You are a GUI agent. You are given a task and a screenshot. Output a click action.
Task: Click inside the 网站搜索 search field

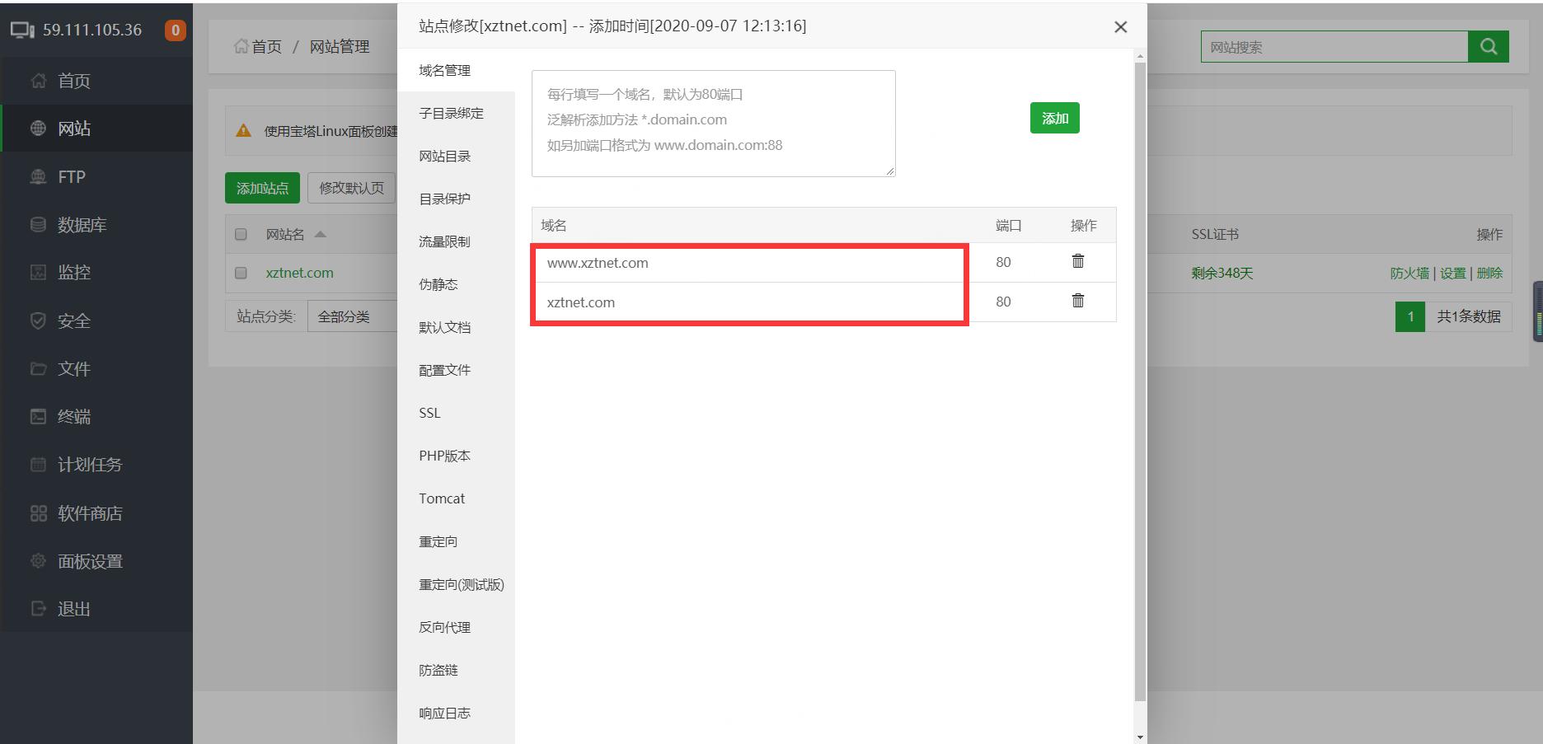pos(1334,46)
